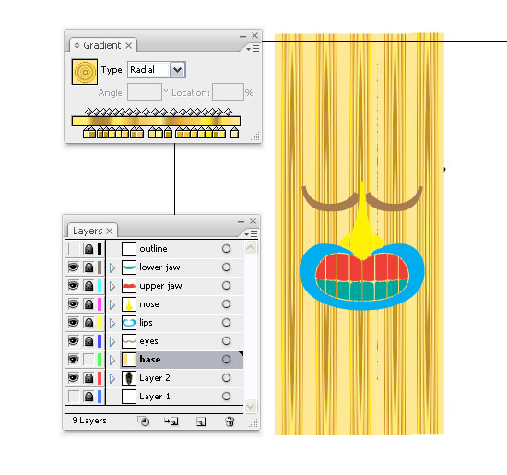The height and width of the screenshot is (475, 507).
Task: Hide Layer 2 with its eye icon
Action: click(74, 378)
